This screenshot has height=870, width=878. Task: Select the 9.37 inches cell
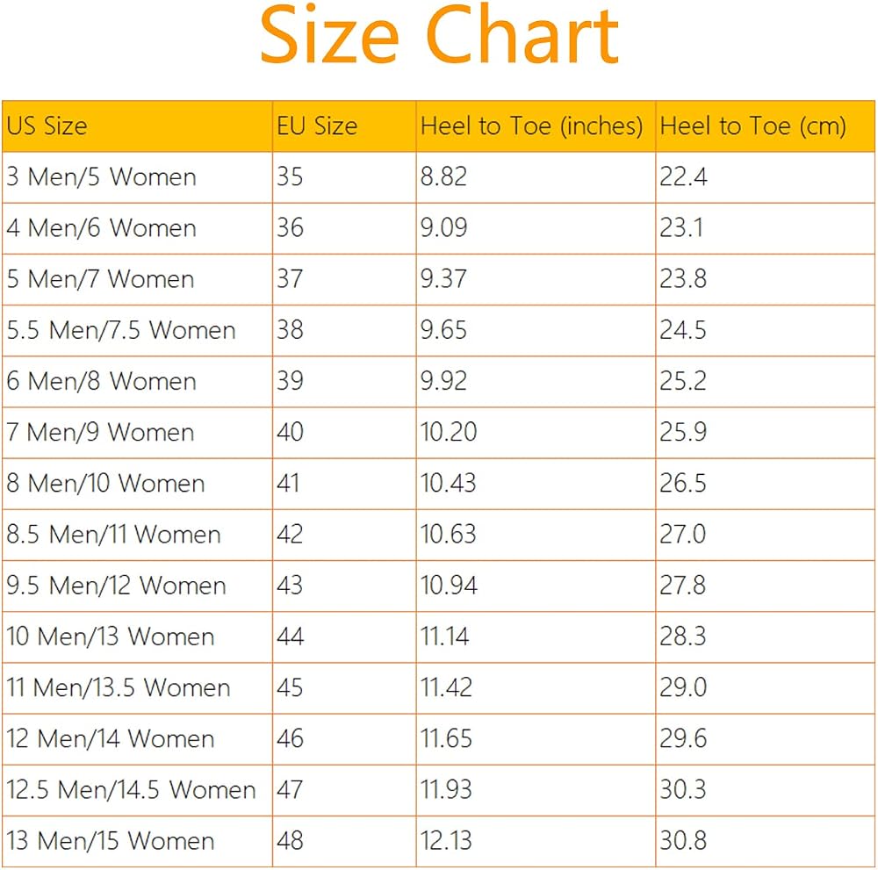pyautogui.click(x=536, y=279)
